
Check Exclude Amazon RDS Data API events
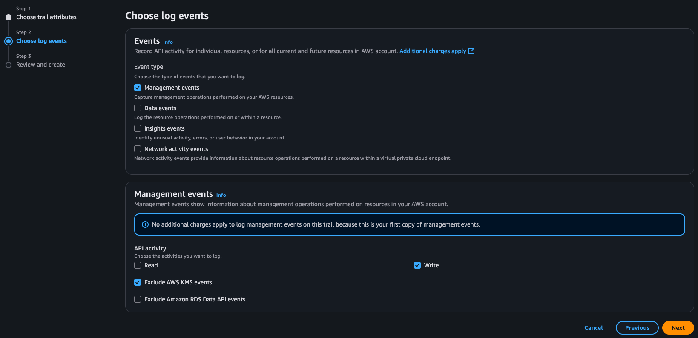(138, 299)
